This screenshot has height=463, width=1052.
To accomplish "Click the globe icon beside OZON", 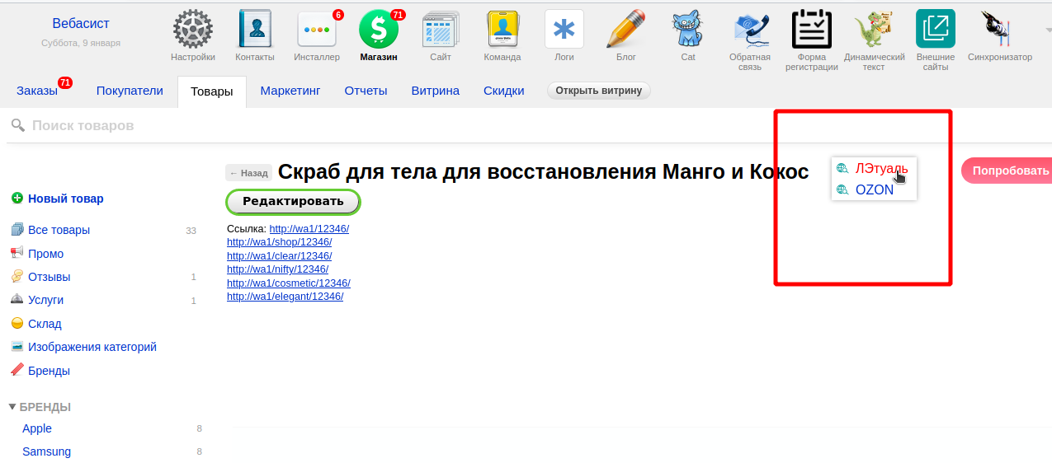I will tap(842, 189).
